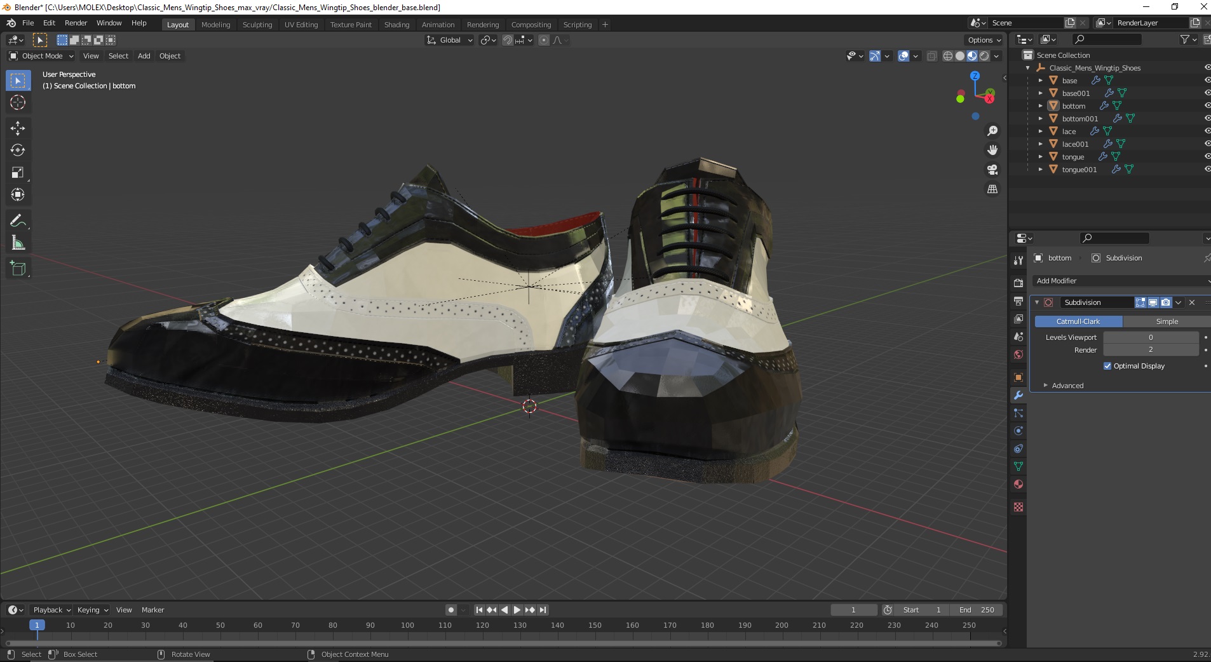Screen dimensions: 1211x662
Task: Open the Render menu
Action: pos(76,23)
